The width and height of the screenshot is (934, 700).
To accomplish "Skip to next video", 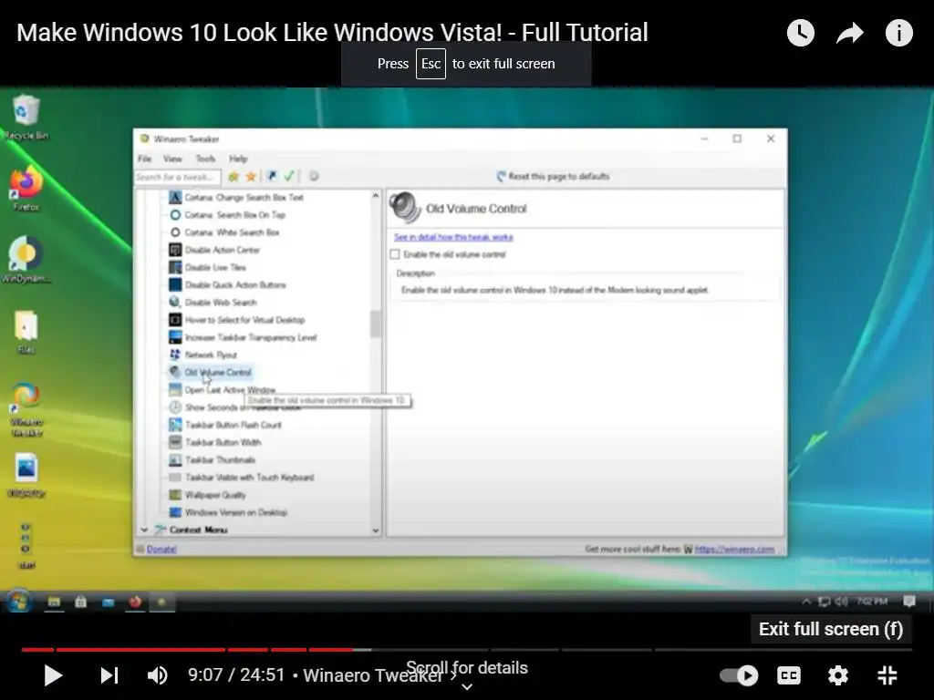I will point(109,675).
